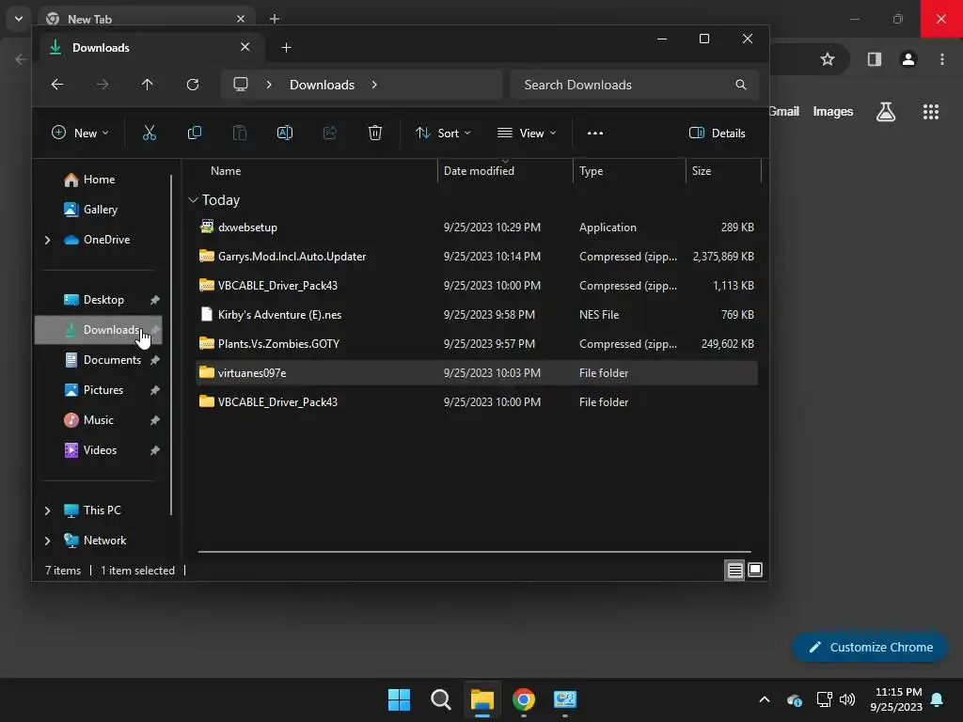
Task: Collapse the Today group
Action: (x=193, y=200)
